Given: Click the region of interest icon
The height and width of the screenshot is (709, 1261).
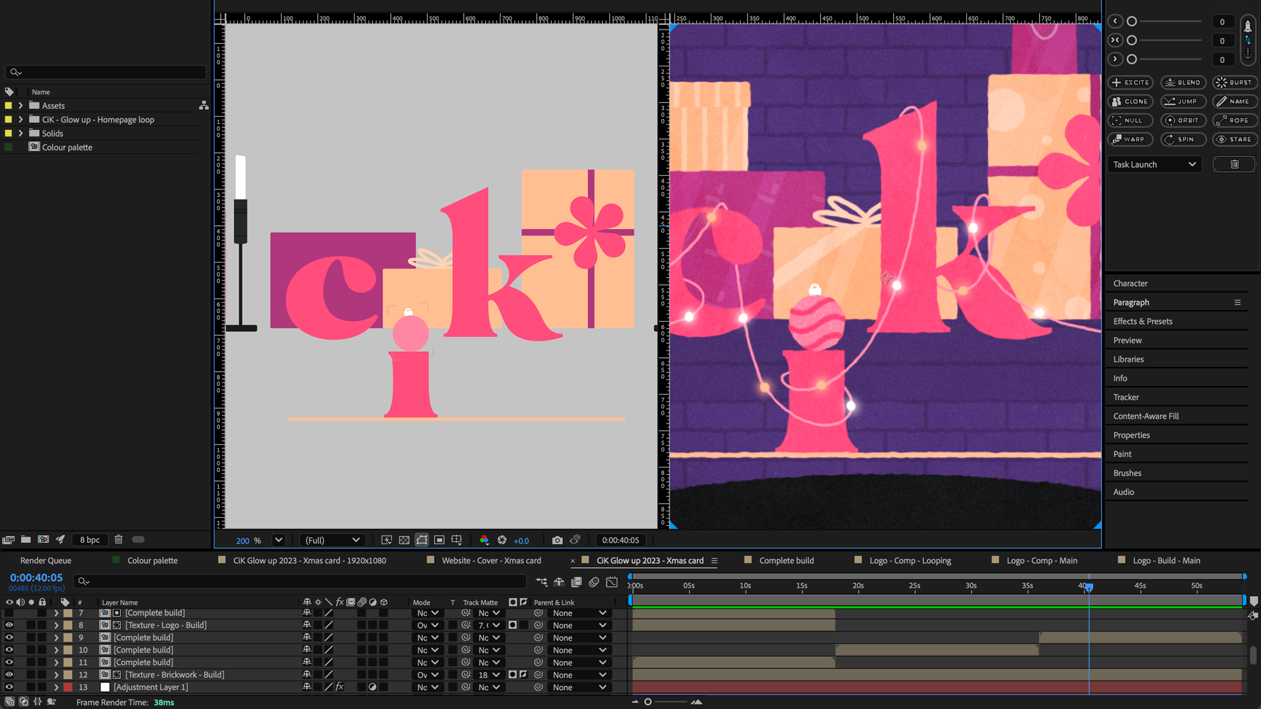Looking at the screenshot, I should [x=439, y=540].
